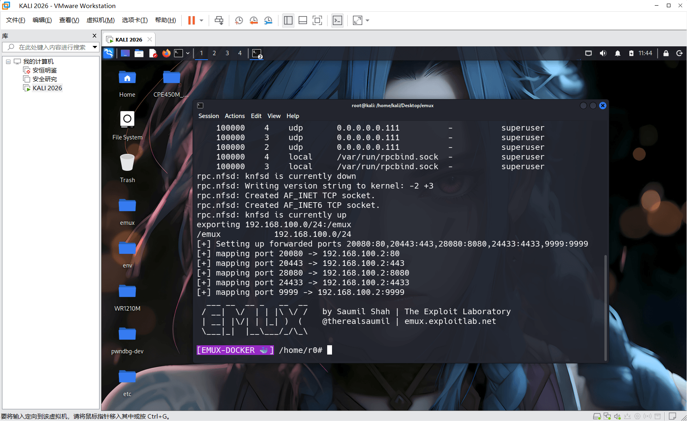Select 我的计算机 in the library tree
687x421 pixels.
(x=38, y=62)
